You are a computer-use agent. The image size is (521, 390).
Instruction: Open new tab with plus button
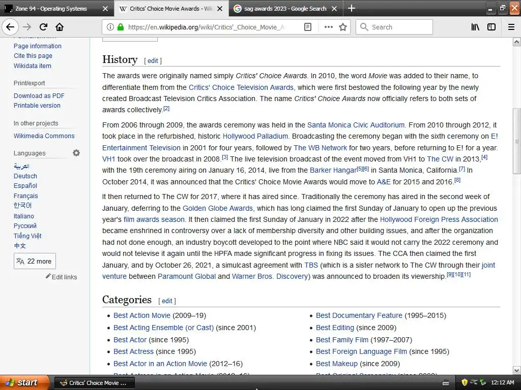351,8
